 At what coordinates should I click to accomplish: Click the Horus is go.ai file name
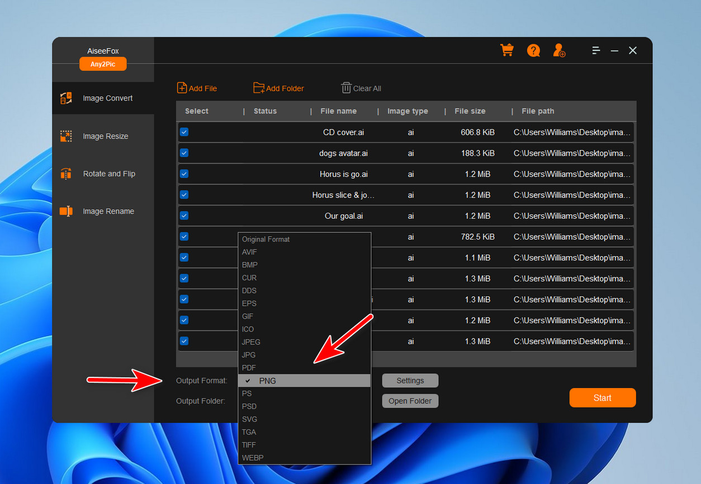click(344, 174)
